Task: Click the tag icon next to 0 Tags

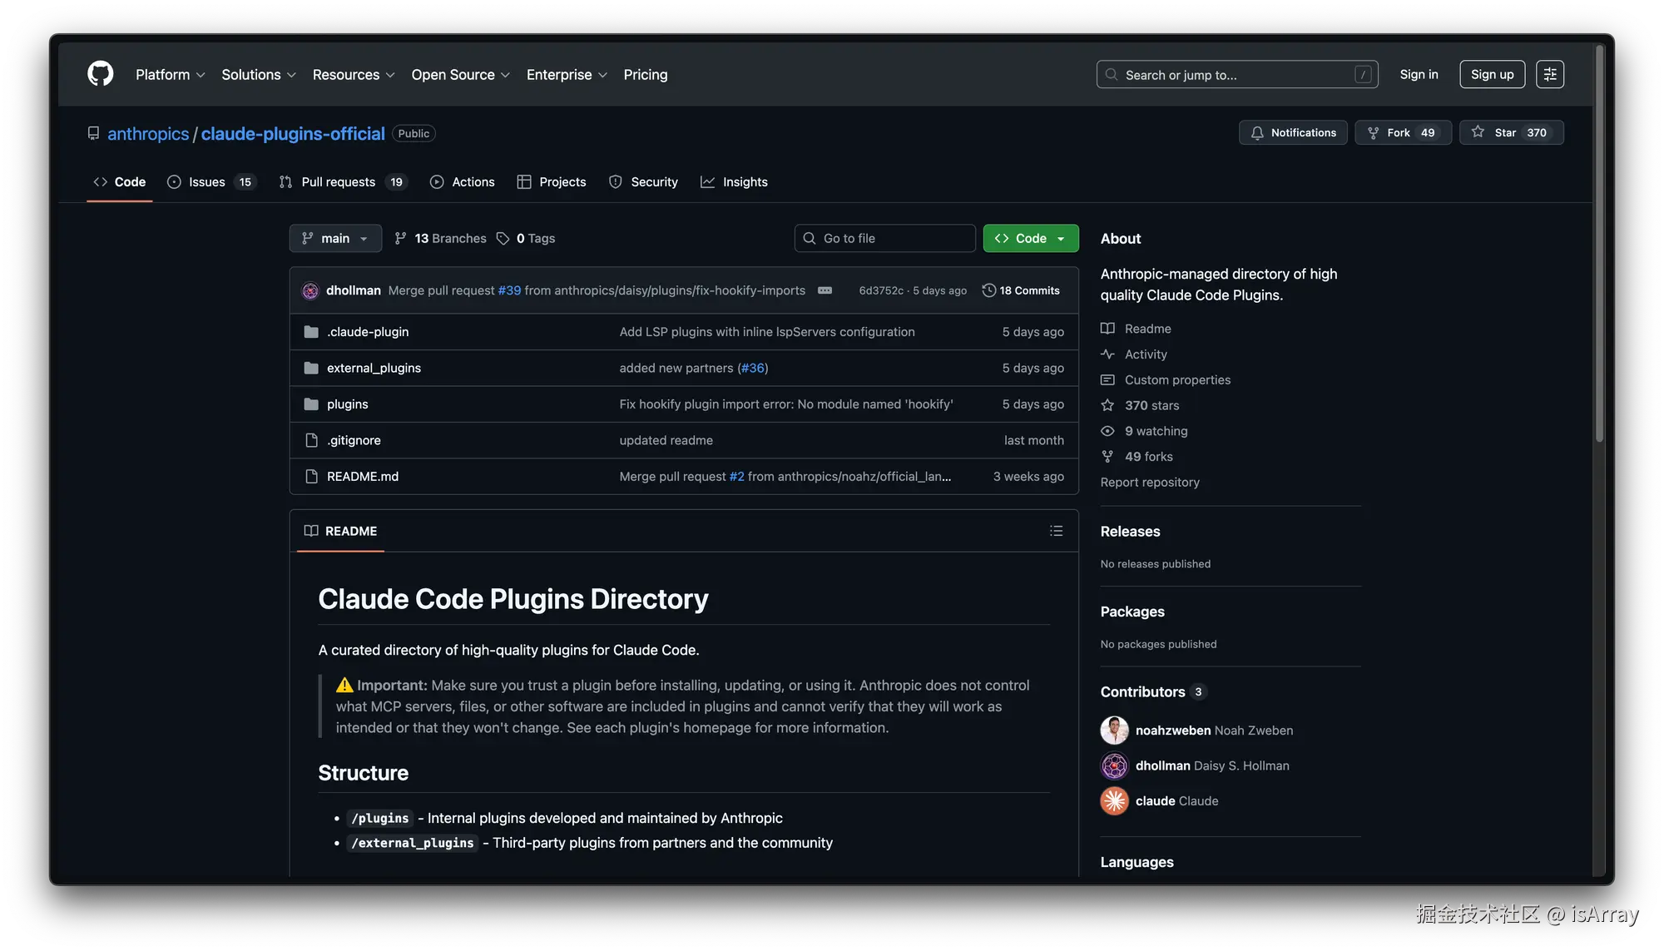Action: (x=503, y=239)
